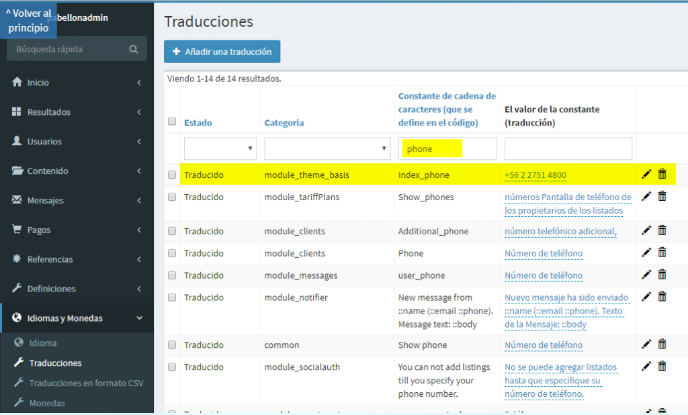Viewport: 688px width, 415px height.
Task: Open the Categoria filter dropdown
Action: (x=327, y=148)
